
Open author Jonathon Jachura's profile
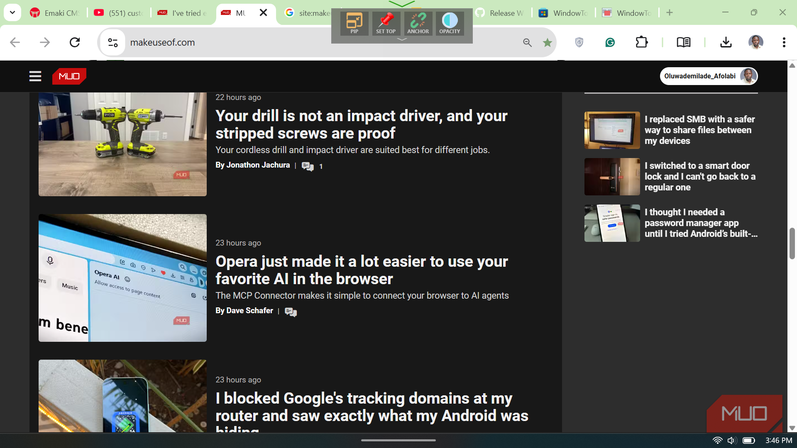(258, 165)
